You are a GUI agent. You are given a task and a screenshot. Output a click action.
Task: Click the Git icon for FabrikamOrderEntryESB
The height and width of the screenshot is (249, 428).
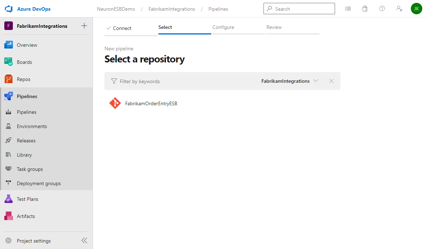(x=115, y=103)
